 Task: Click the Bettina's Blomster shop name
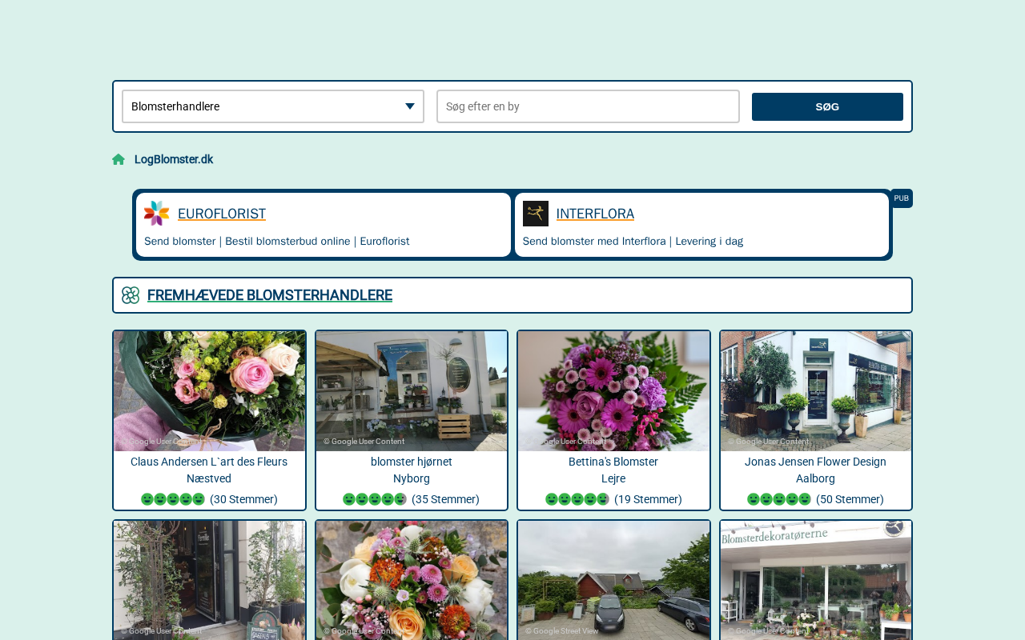[613, 462]
